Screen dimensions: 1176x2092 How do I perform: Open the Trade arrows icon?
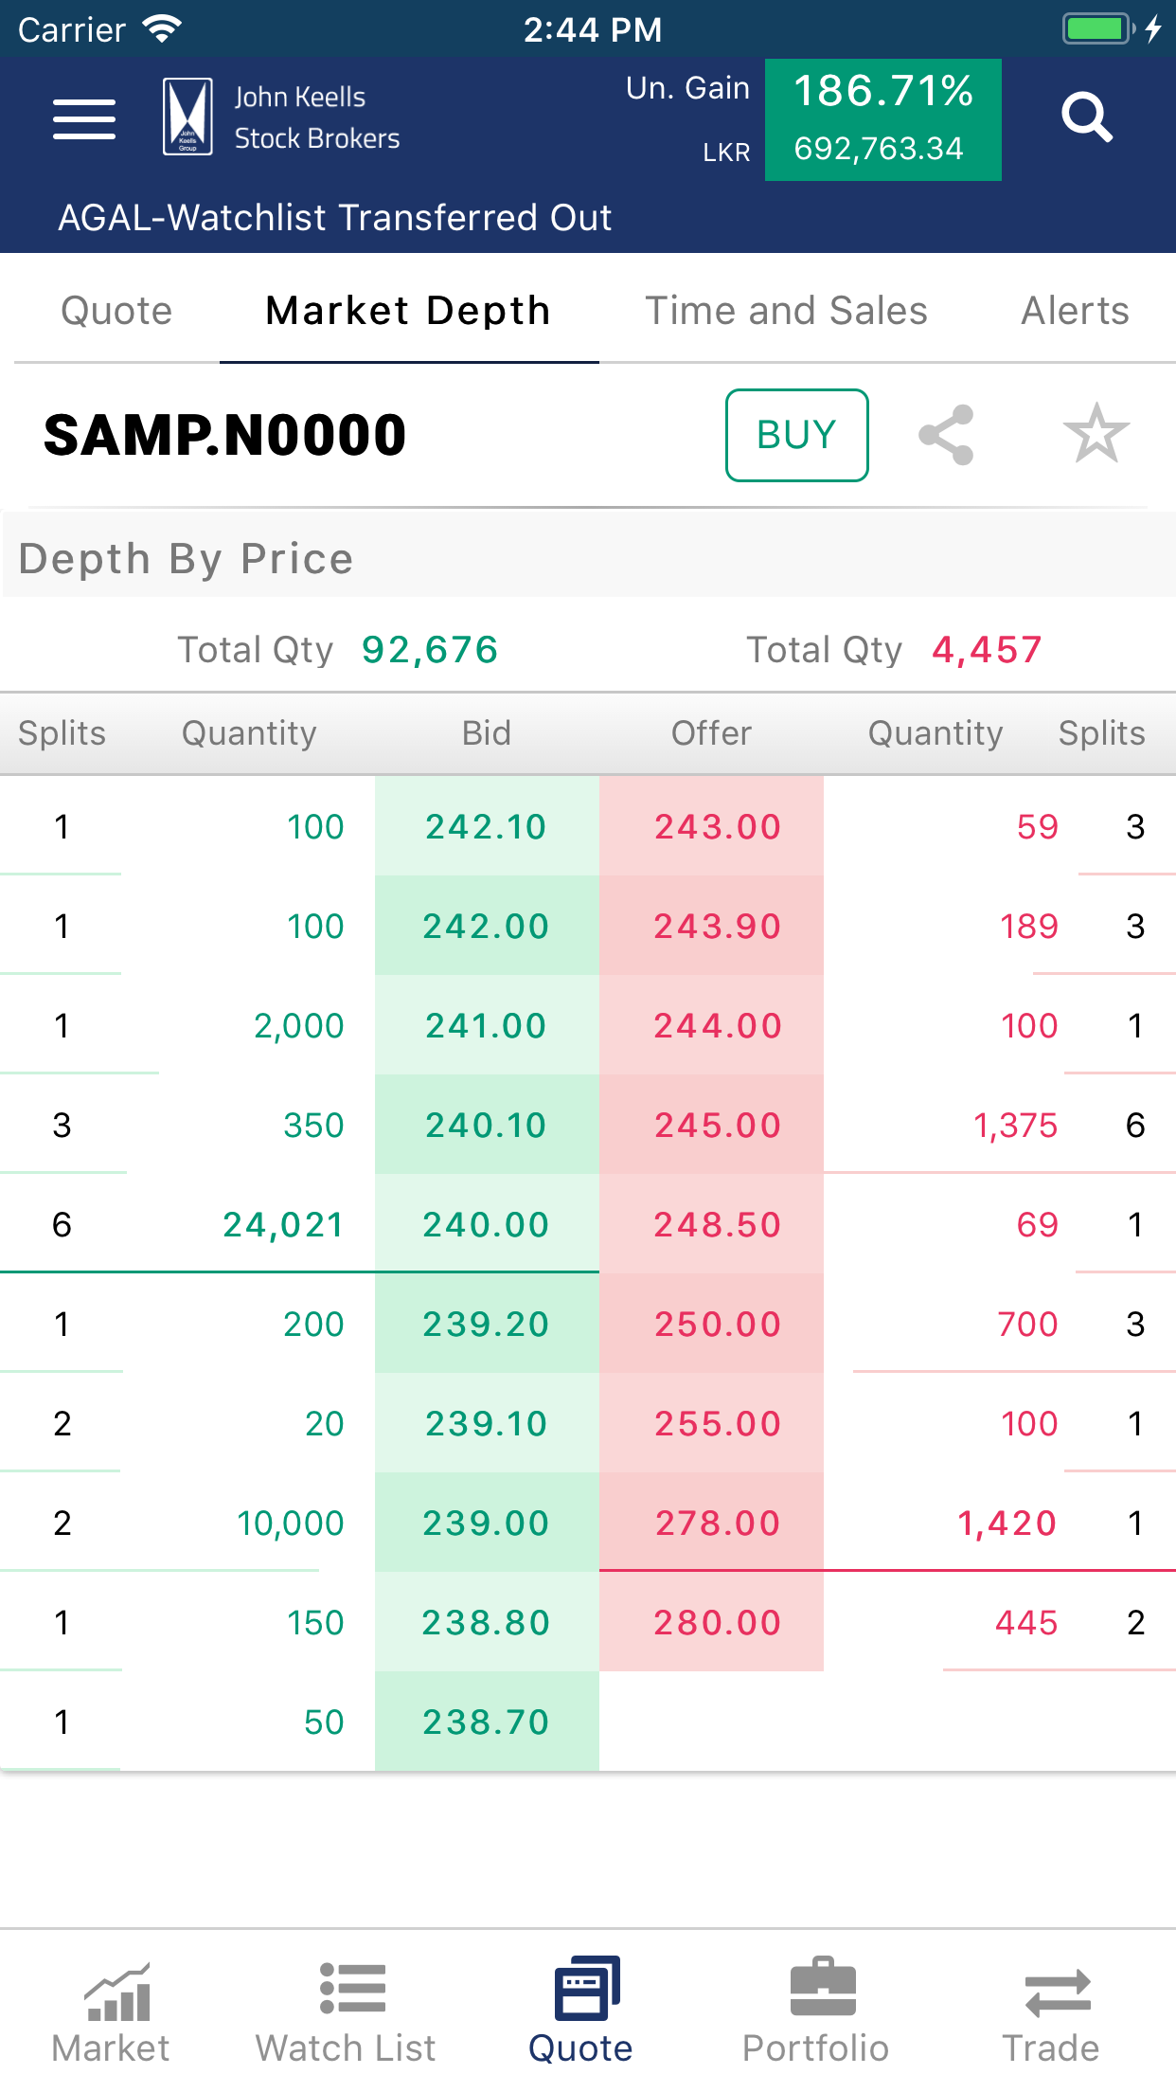tap(1058, 1993)
